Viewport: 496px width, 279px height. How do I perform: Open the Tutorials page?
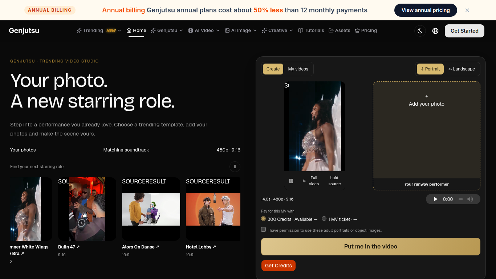[311, 31]
